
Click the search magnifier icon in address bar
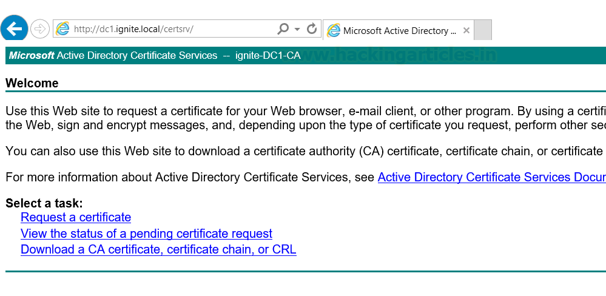[x=283, y=29]
